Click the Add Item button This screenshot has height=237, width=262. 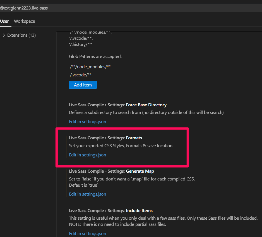83,85
